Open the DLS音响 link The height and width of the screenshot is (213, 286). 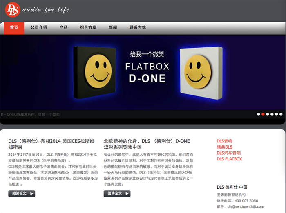pyautogui.click(x=225, y=141)
